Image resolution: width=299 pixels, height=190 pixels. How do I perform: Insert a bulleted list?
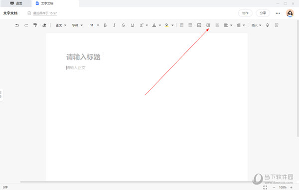click(x=190, y=25)
